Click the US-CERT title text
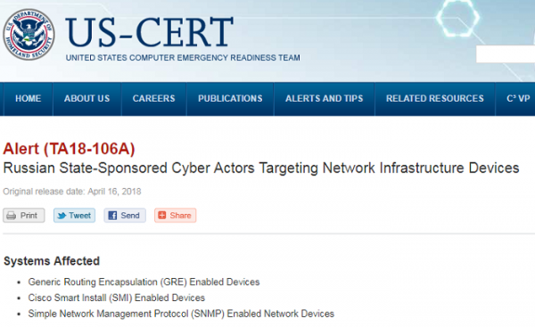Screen dimensions: 535x327 pos(149,32)
